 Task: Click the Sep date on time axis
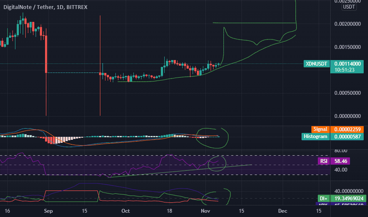(x=48, y=211)
